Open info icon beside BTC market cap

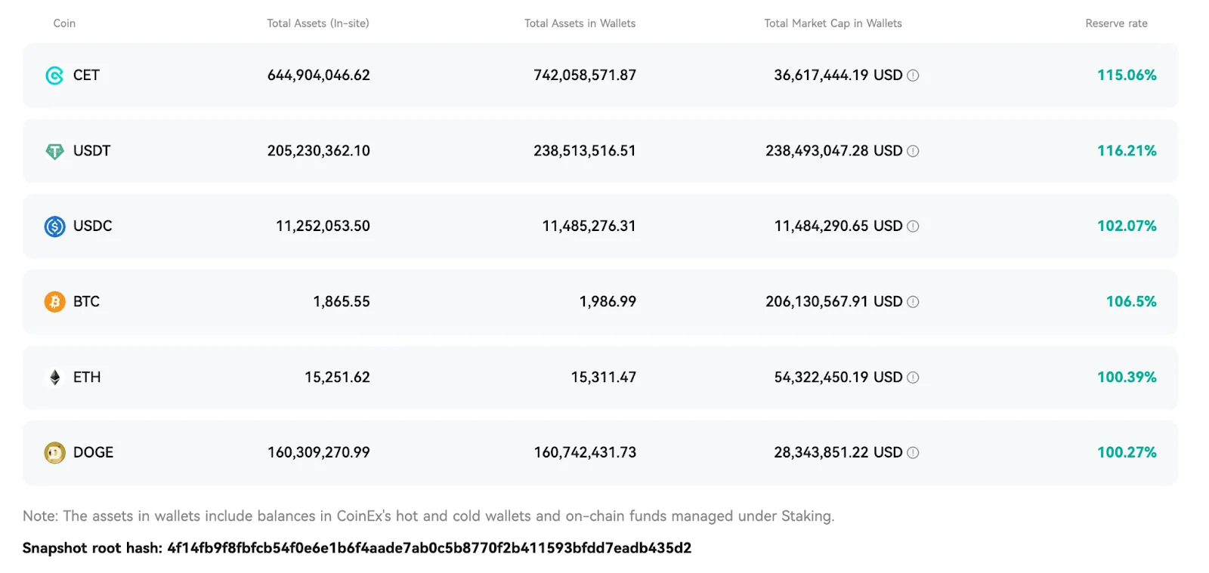tap(913, 302)
